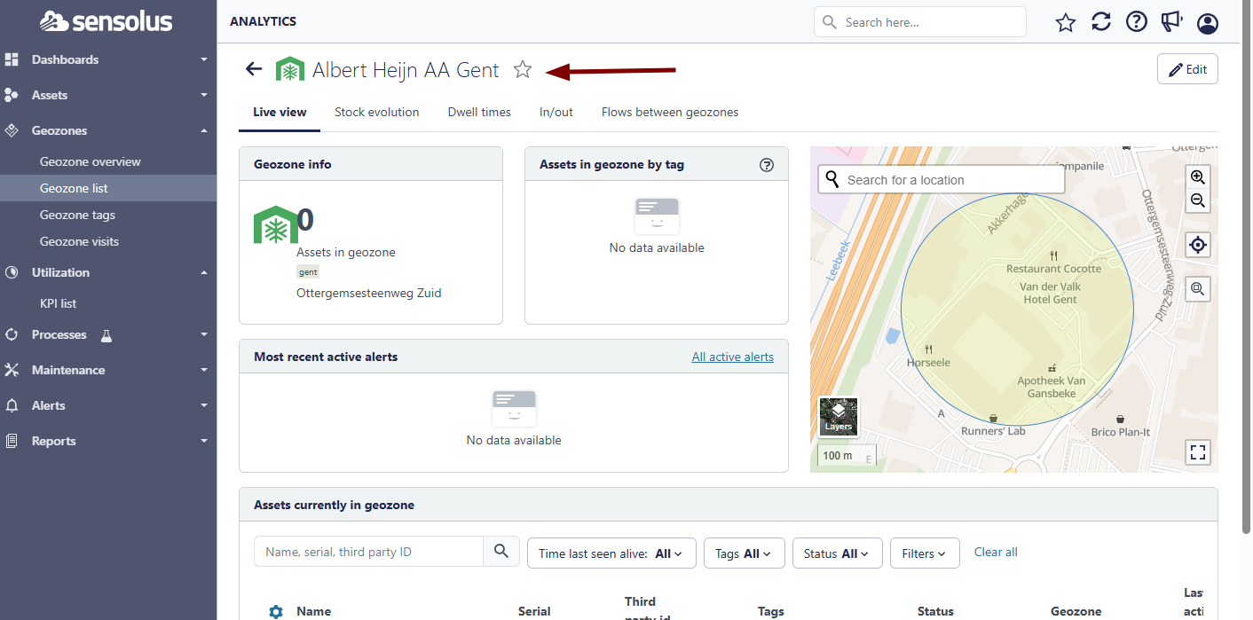Click the Reports document icon
Screen dimensions: 1253x620
click(x=12, y=441)
